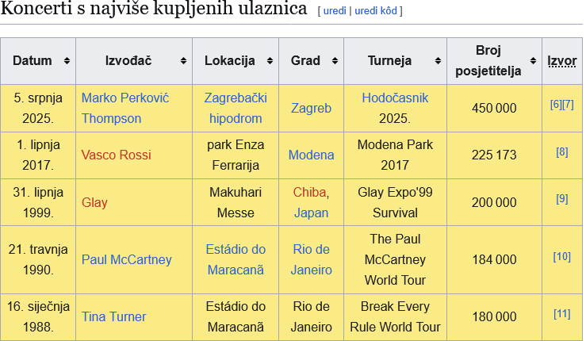Sort table by Turneja column arrows
This screenshot has height=341, width=586.
click(438, 60)
